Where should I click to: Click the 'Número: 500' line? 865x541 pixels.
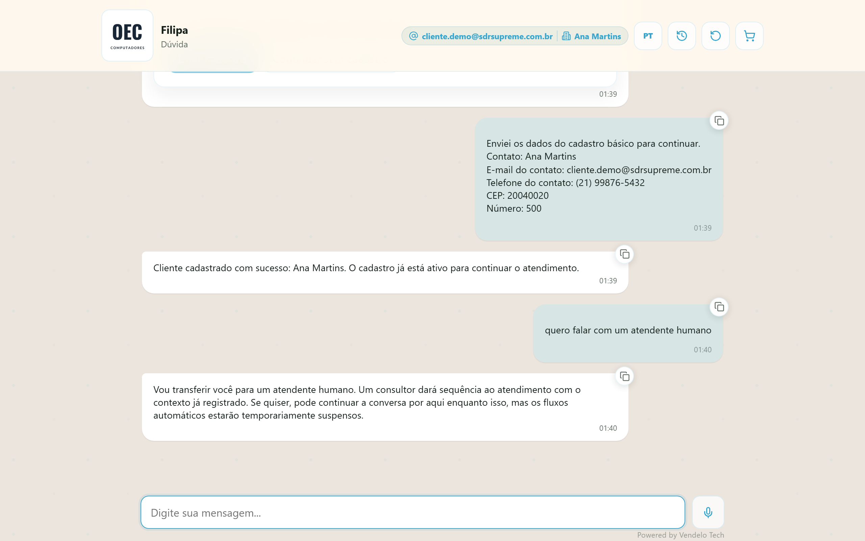(x=514, y=208)
